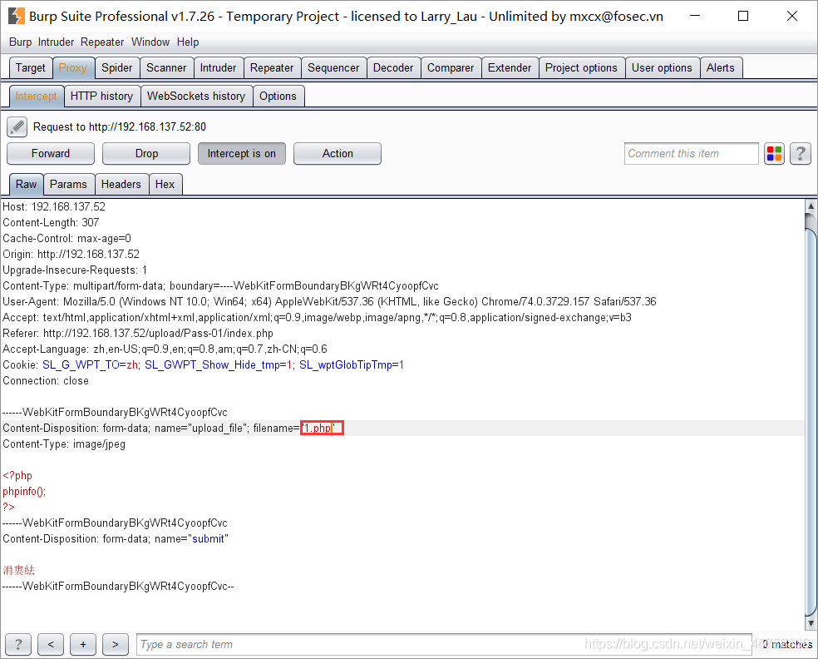This screenshot has height=659, width=818.
Task: Click the scrollbar down arrow
Action: [811, 623]
